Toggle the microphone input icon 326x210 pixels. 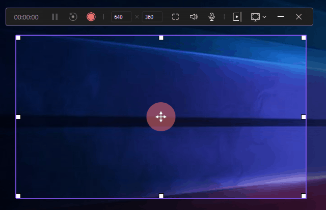(212, 17)
